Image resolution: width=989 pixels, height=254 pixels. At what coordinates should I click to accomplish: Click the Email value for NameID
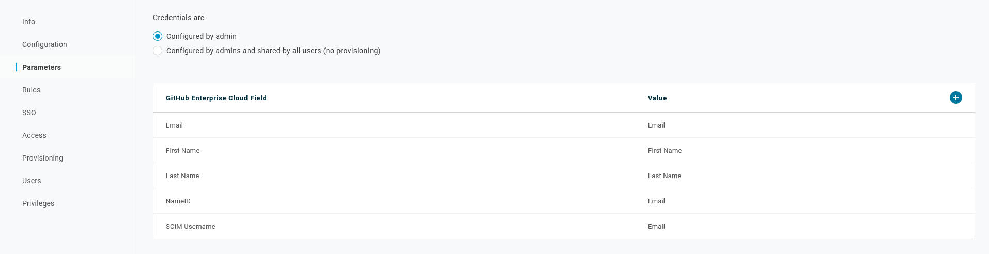pos(656,201)
